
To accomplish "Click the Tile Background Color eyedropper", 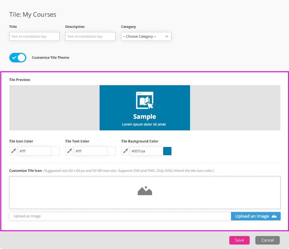I will (x=125, y=151).
